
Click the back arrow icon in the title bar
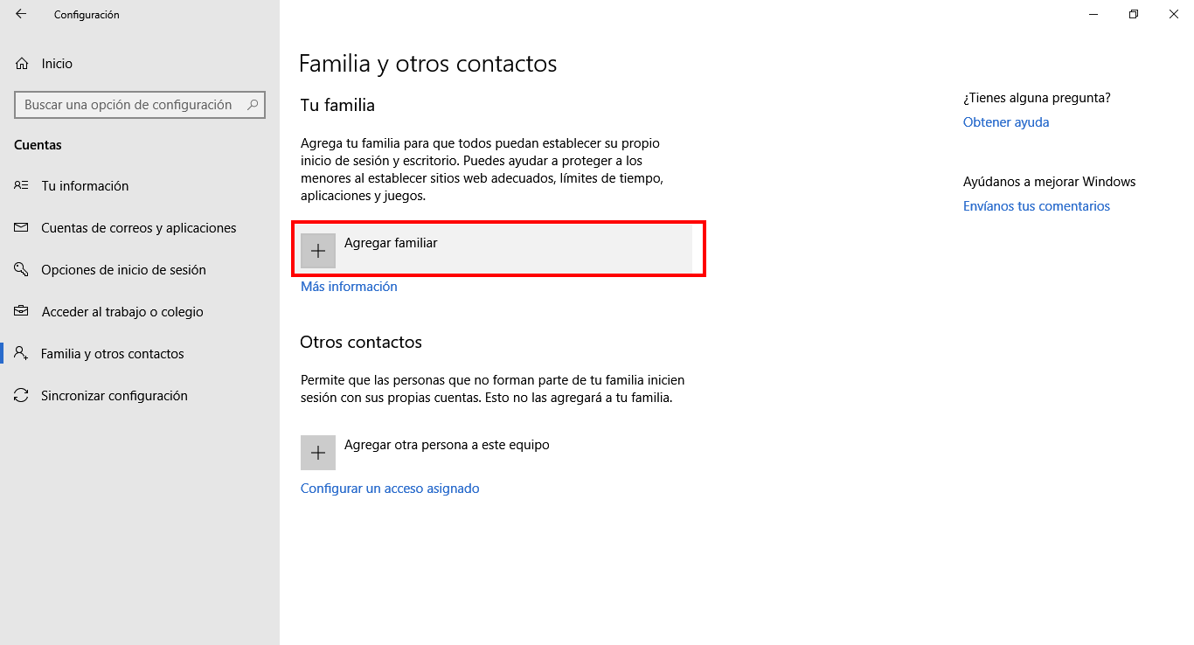tap(21, 14)
